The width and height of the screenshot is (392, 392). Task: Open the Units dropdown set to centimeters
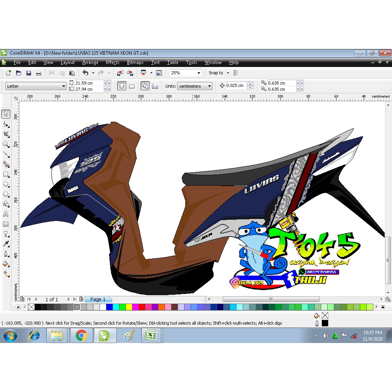click(194, 86)
